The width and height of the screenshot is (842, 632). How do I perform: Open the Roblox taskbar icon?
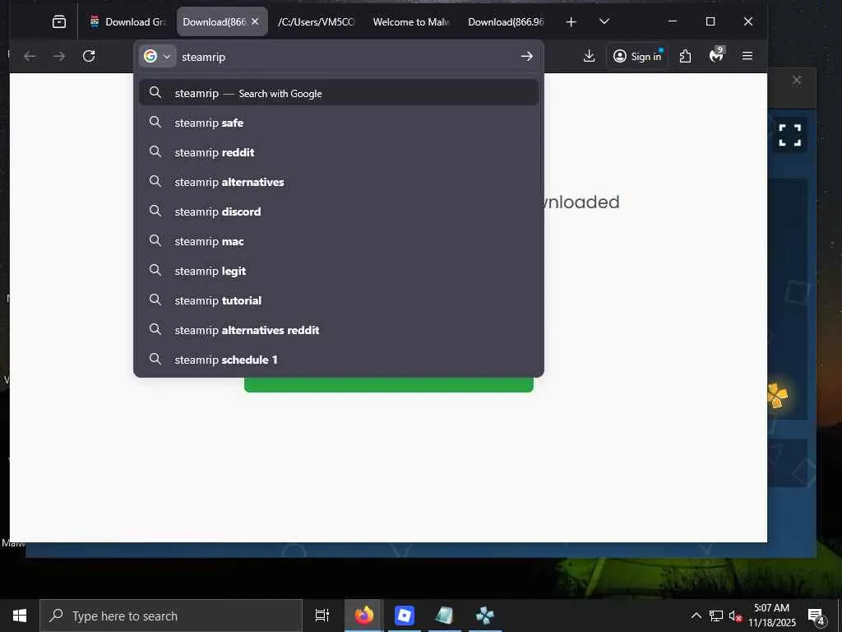pyautogui.click(x=405, y=616)
